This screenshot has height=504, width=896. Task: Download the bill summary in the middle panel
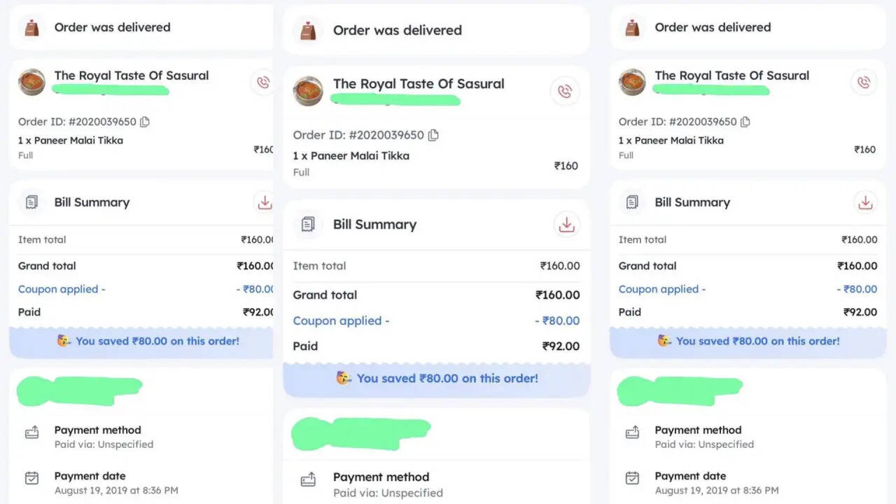click(566, 225)
